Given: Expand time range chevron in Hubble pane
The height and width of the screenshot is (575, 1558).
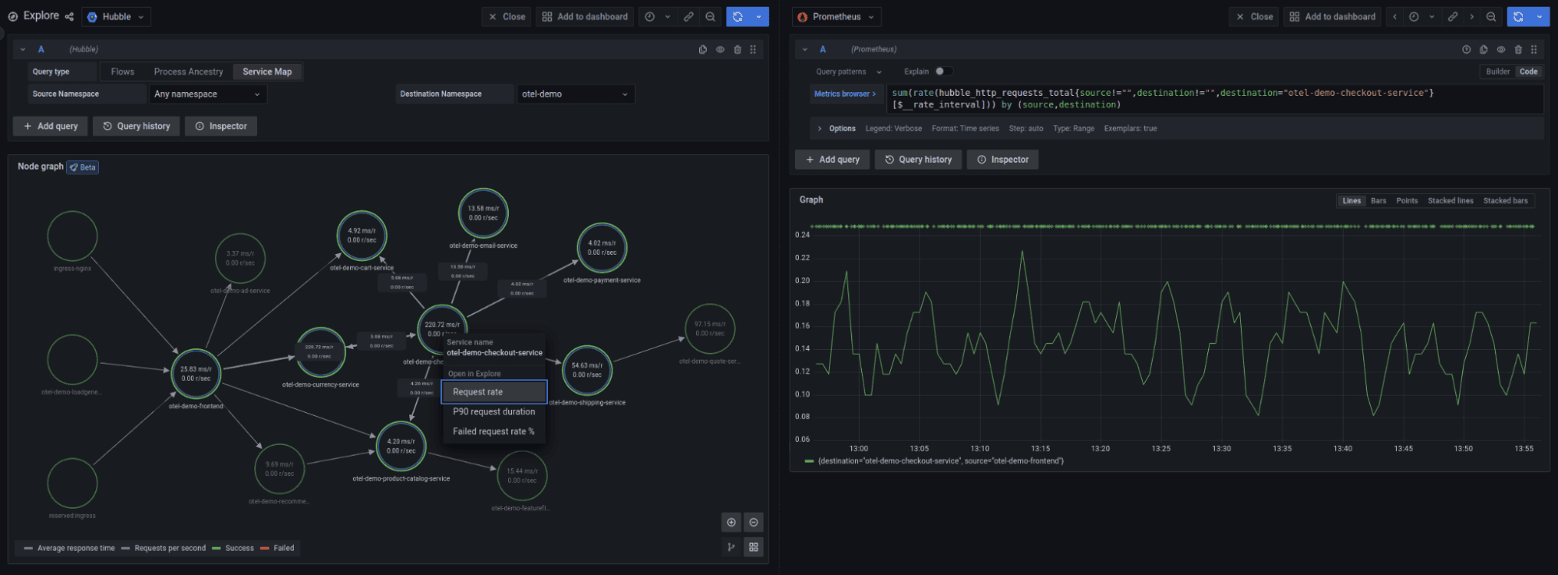Looking at the screenshot, I should tap(667, 16).
